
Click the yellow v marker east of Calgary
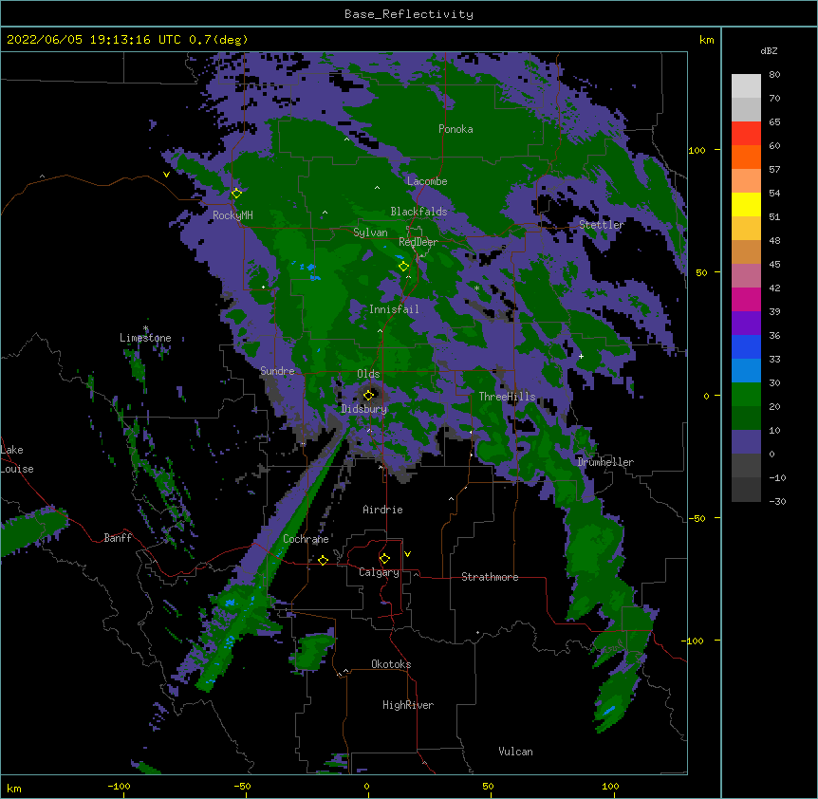[407, 554]
